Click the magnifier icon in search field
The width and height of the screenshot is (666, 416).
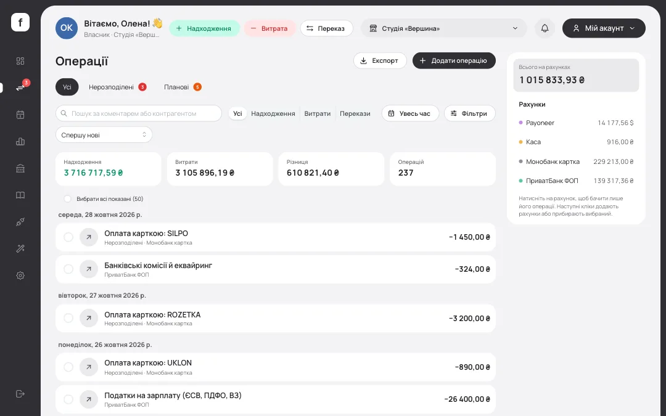(64, 113)
